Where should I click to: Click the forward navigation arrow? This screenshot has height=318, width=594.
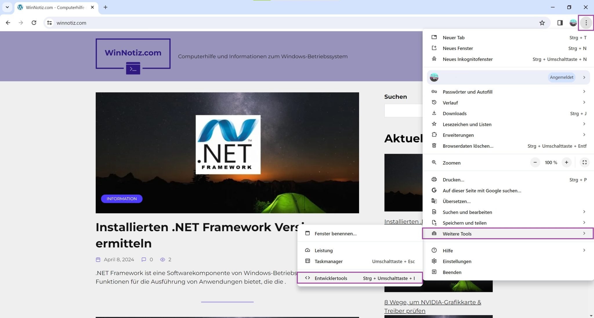point(21,23)
